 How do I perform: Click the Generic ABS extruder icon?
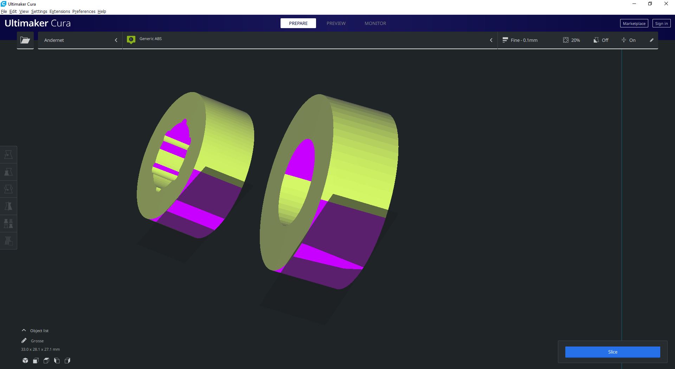[131, 40]
